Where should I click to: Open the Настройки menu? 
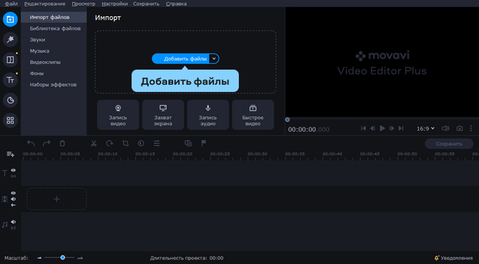tap(115, 4)
